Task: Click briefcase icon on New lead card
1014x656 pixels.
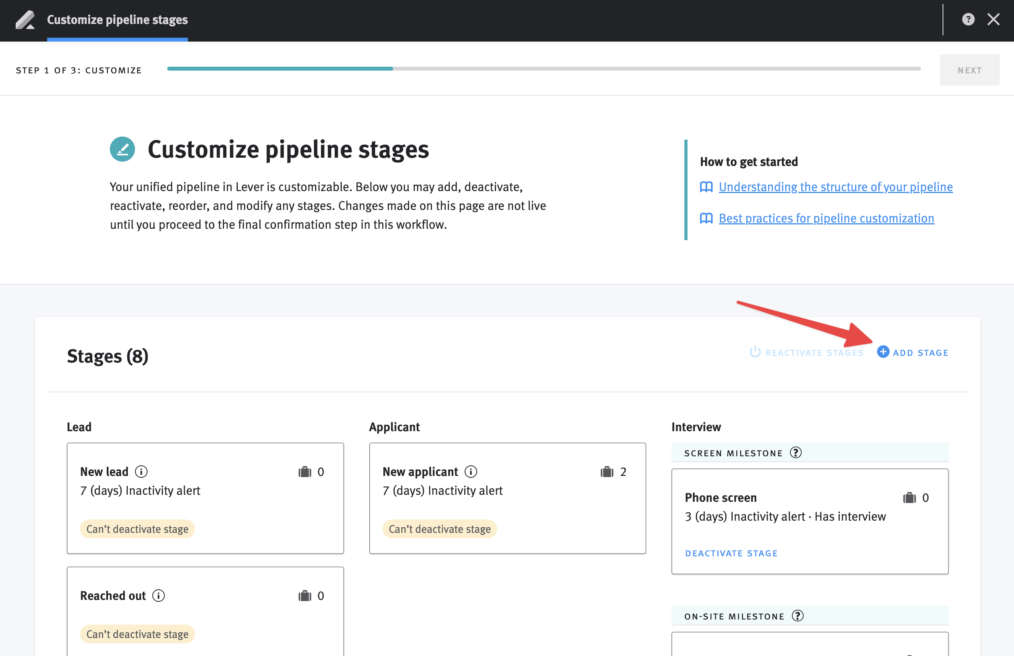Action: (305, 472)
